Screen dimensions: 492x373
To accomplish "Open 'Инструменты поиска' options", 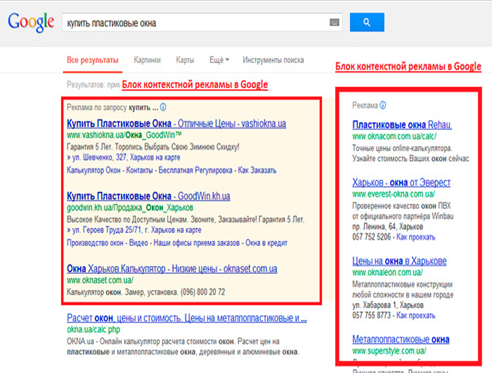I will (x=273, y=60).
